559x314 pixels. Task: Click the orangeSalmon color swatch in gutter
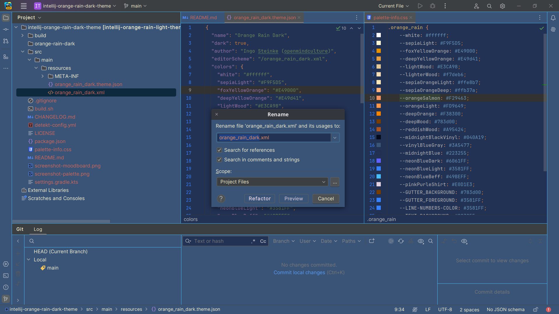[x=379, y=98]
